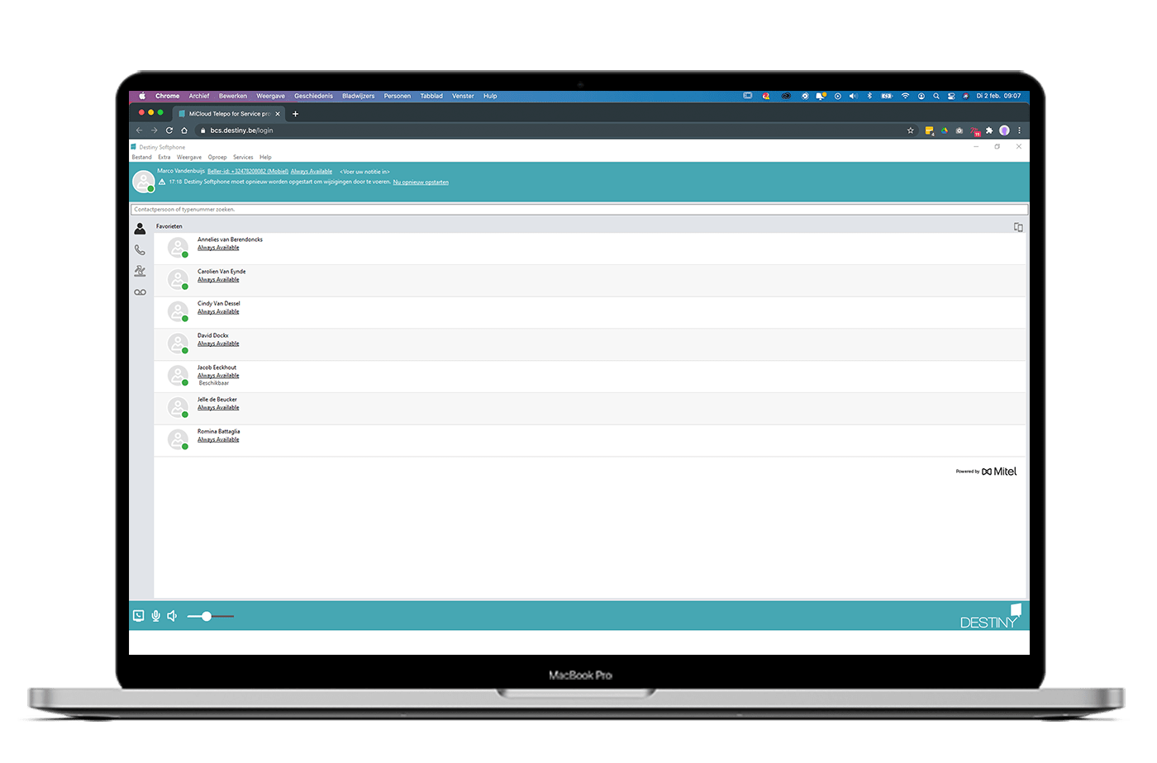Close the MiCloud Telepo tab
Viewport: 1157px width, 763px height.
pos(278,114)
